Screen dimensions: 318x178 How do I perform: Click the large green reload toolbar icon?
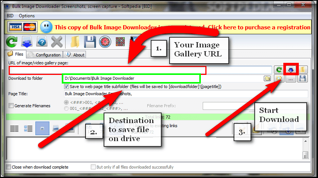(x=12, y=42)
